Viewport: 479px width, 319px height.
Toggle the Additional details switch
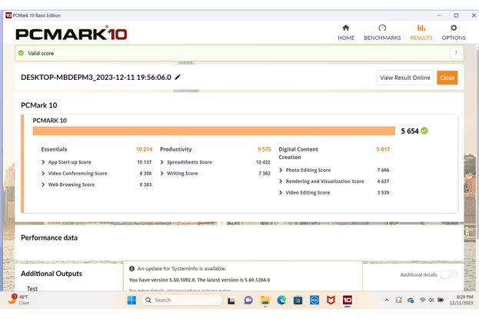[449, 274]
